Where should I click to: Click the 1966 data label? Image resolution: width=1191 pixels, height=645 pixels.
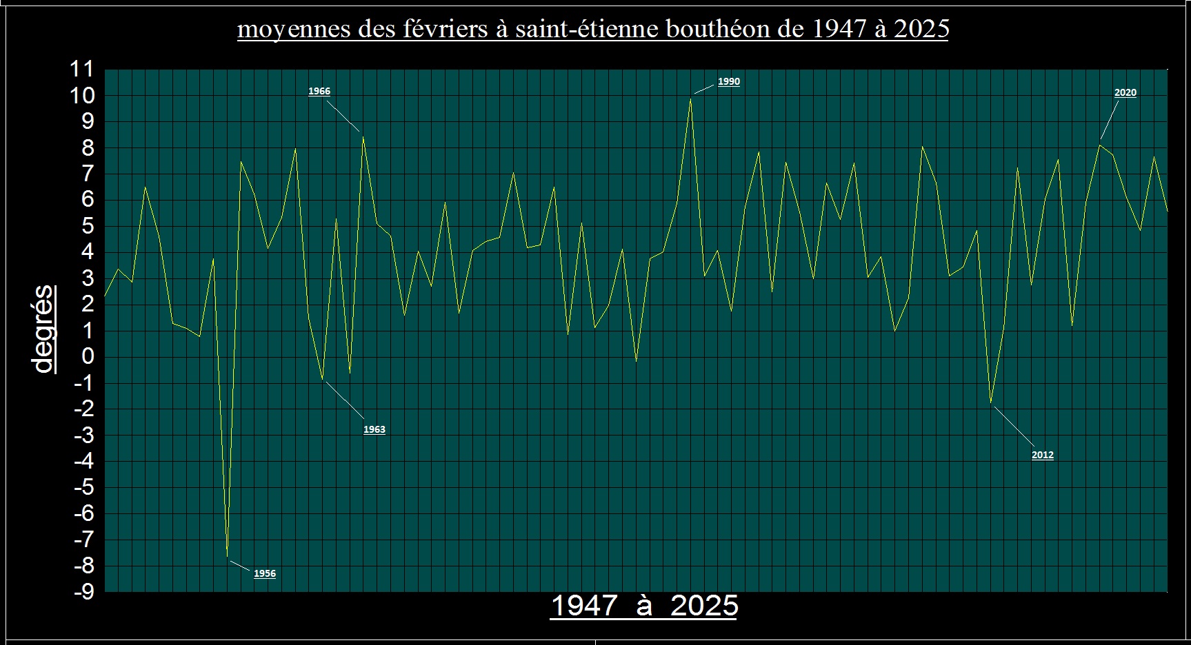coord(319,91)
